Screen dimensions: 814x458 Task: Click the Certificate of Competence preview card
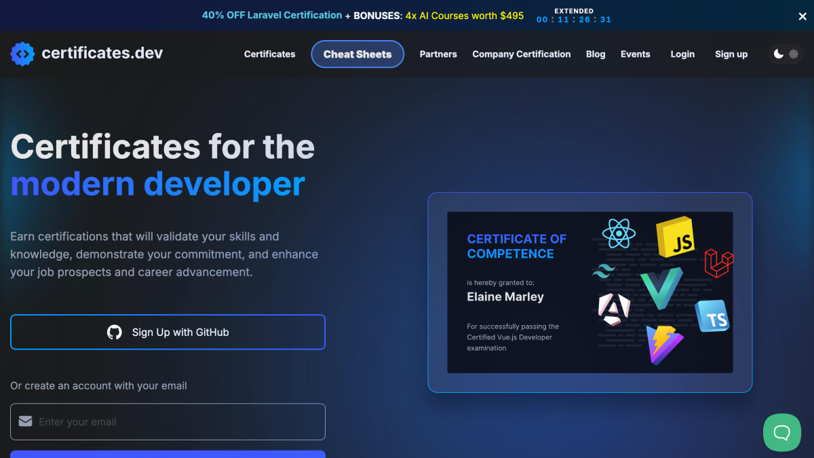[x=590, y=292]
